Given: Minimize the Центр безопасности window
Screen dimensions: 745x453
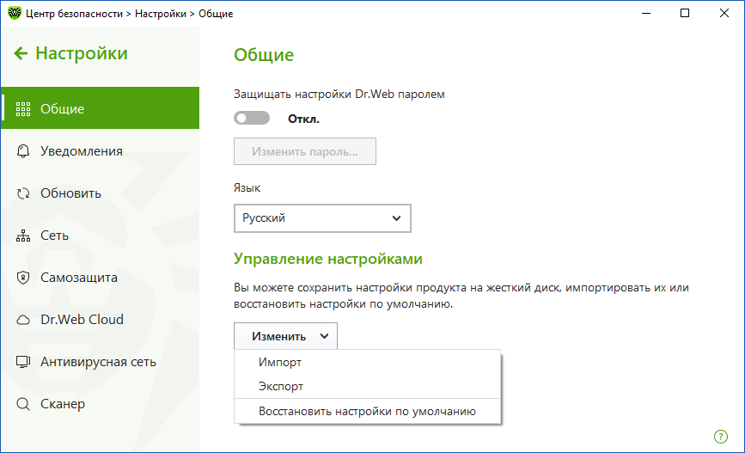Looking at the screenshot, I should coord(645,13).
